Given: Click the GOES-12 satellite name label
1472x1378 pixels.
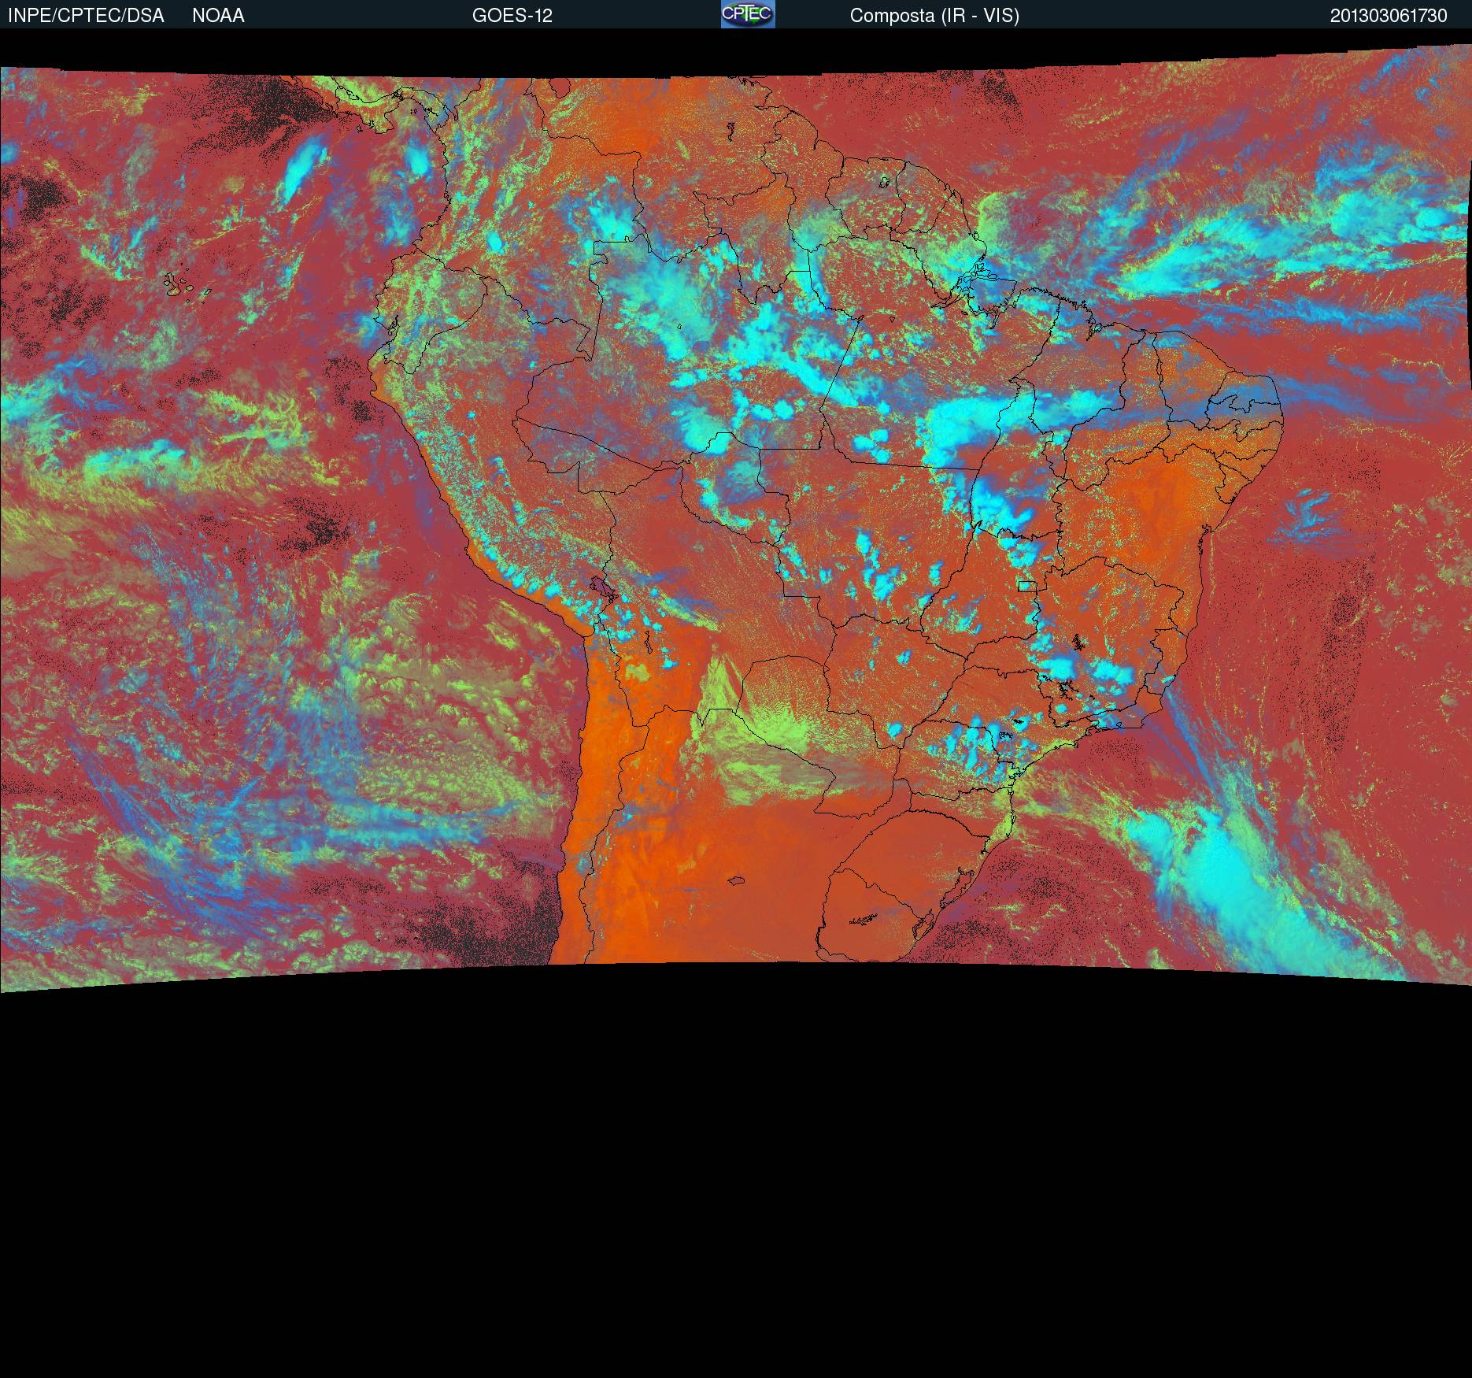Looking at the screenshot, I should (x=512, y=16).
